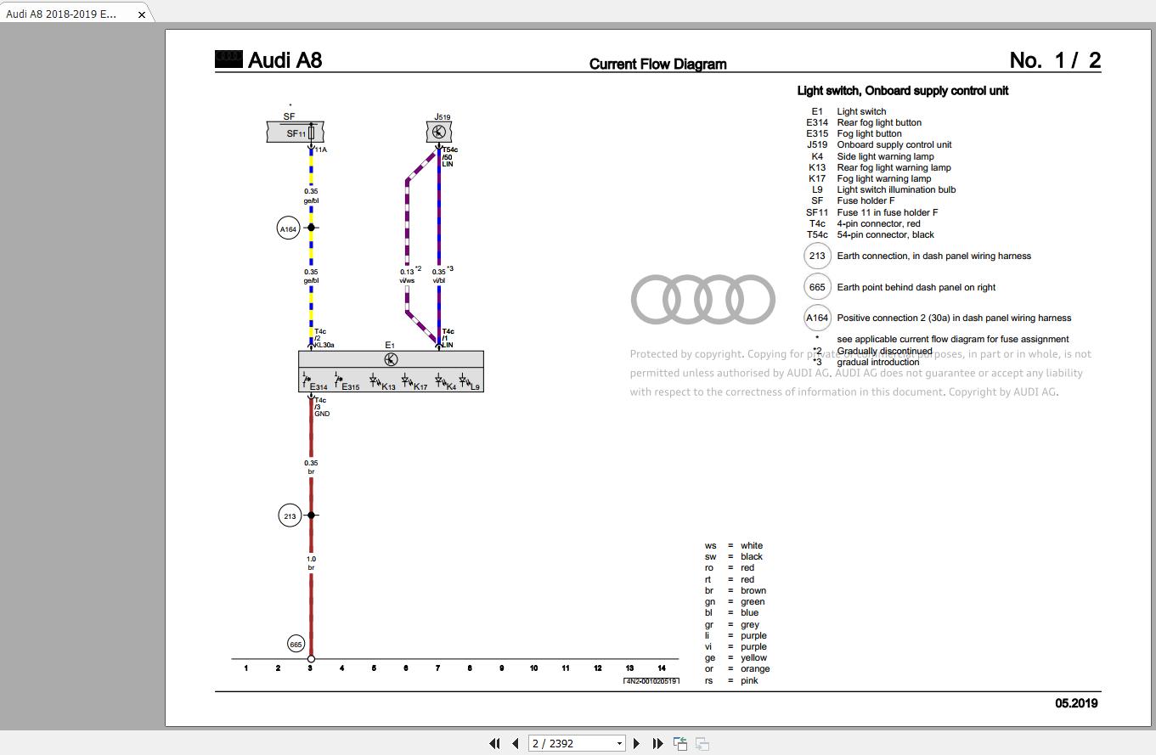
Task: Click the 213 earth circle on the brown wire
Action: [290, 516]
